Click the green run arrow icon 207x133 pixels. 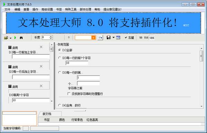click(15, 38)
